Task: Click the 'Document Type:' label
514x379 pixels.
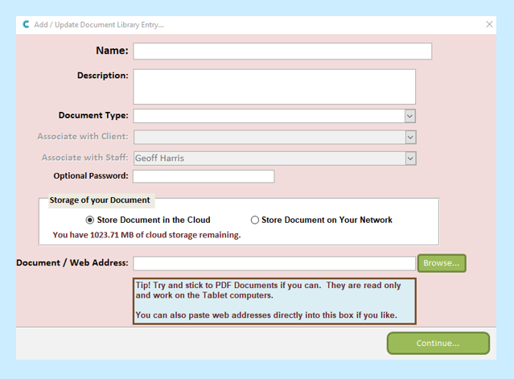Action: (93, 115)
